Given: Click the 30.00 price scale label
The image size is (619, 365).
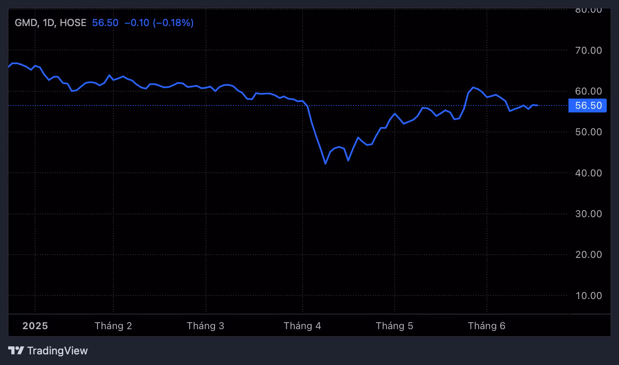Looking at the screenshot, I should pos(588,214).
